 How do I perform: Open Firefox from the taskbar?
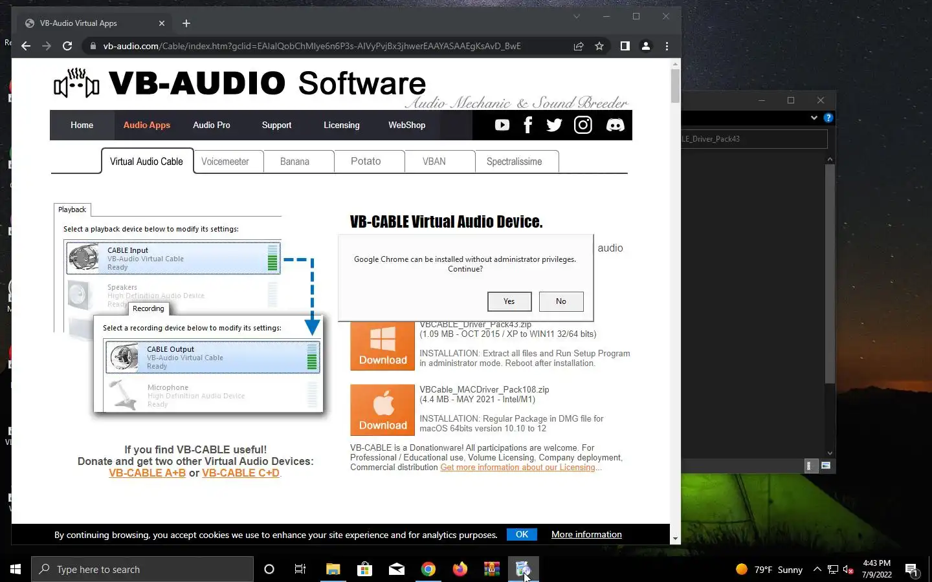(x=460, y=569)
